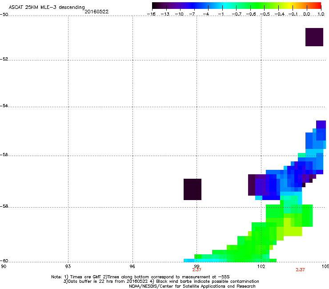329x289 pixels.
Task: Click the "-7" color scale label
Action: click(x=192, y=14)
